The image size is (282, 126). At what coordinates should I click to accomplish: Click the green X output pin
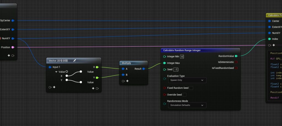point(97,67)
